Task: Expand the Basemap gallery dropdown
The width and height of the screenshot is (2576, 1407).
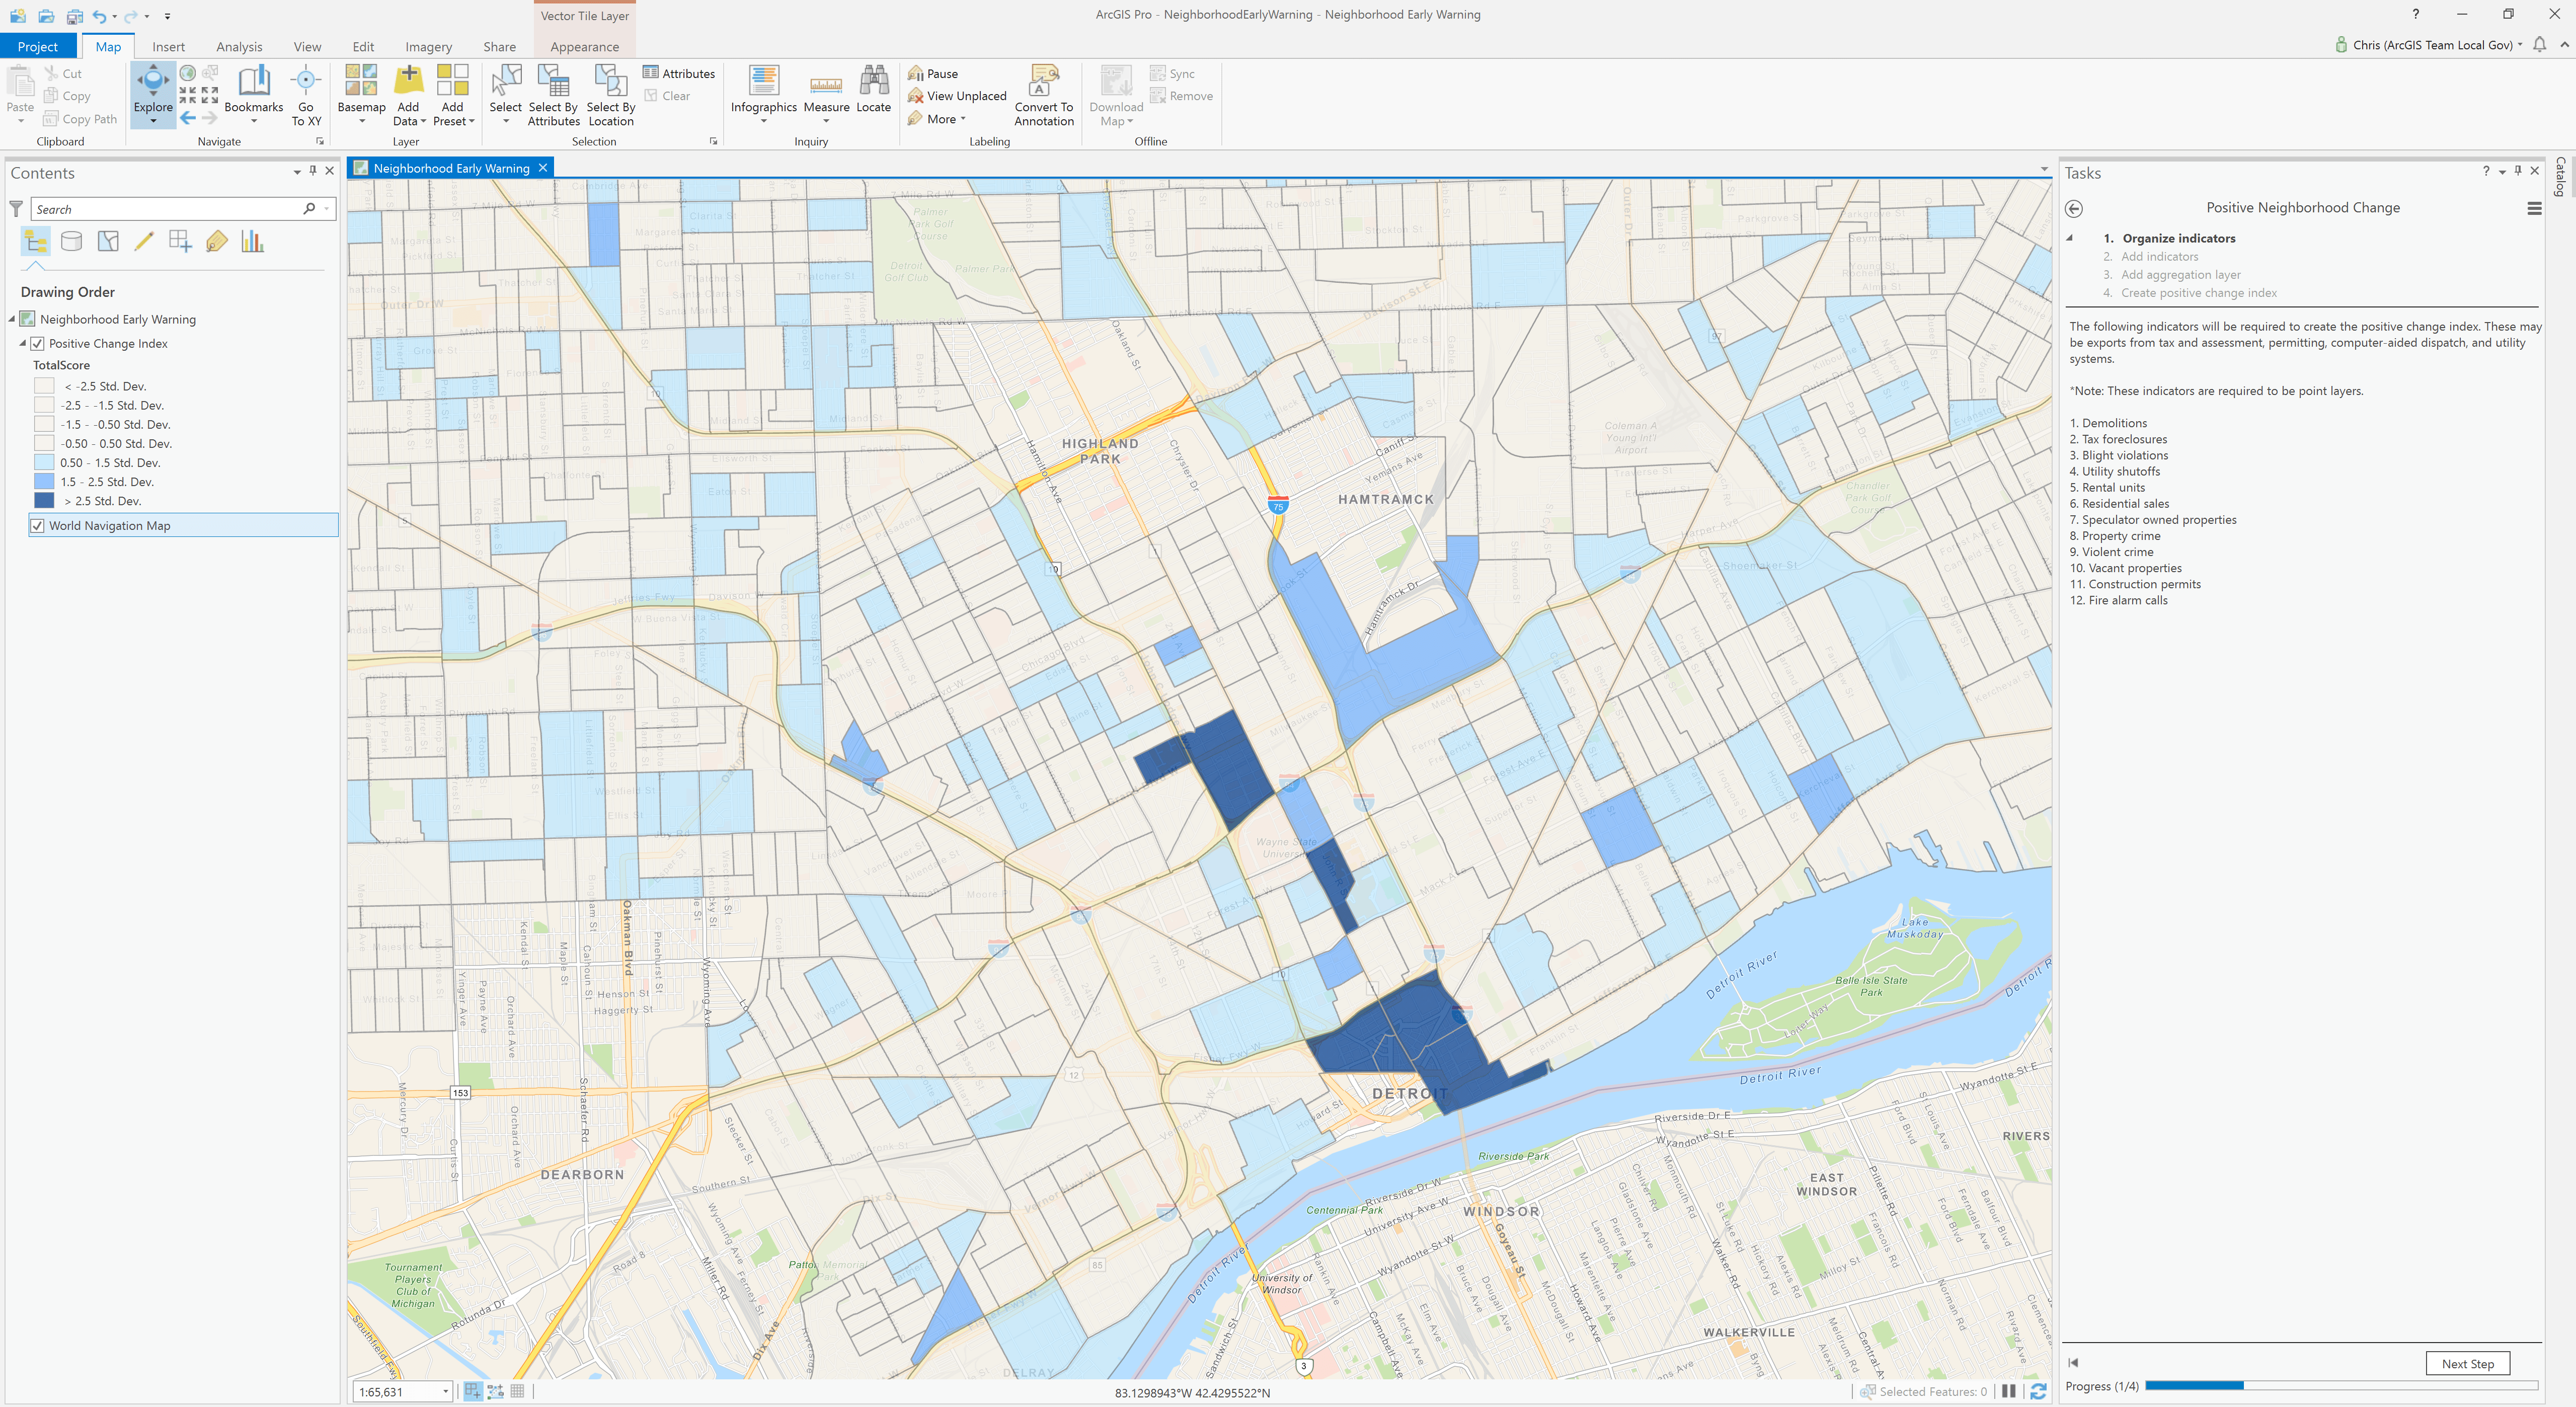Action: click(x=361, y=121)
